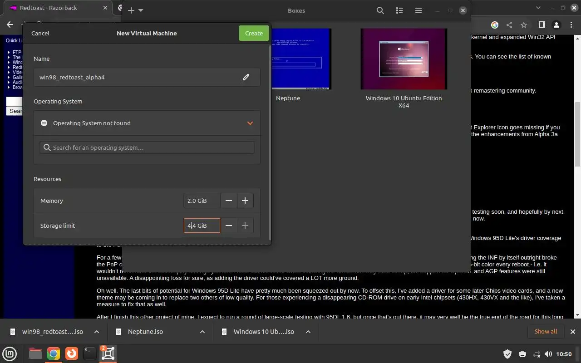Decrease Memory with the minus button
The width and height of the screenshot is (581, 363).
(x=229, y=201)
